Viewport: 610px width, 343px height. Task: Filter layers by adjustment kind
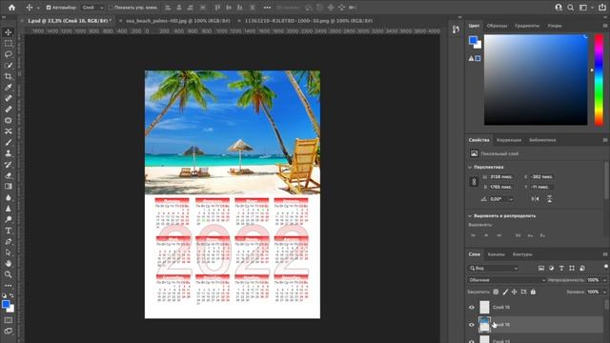pos(551,268)
